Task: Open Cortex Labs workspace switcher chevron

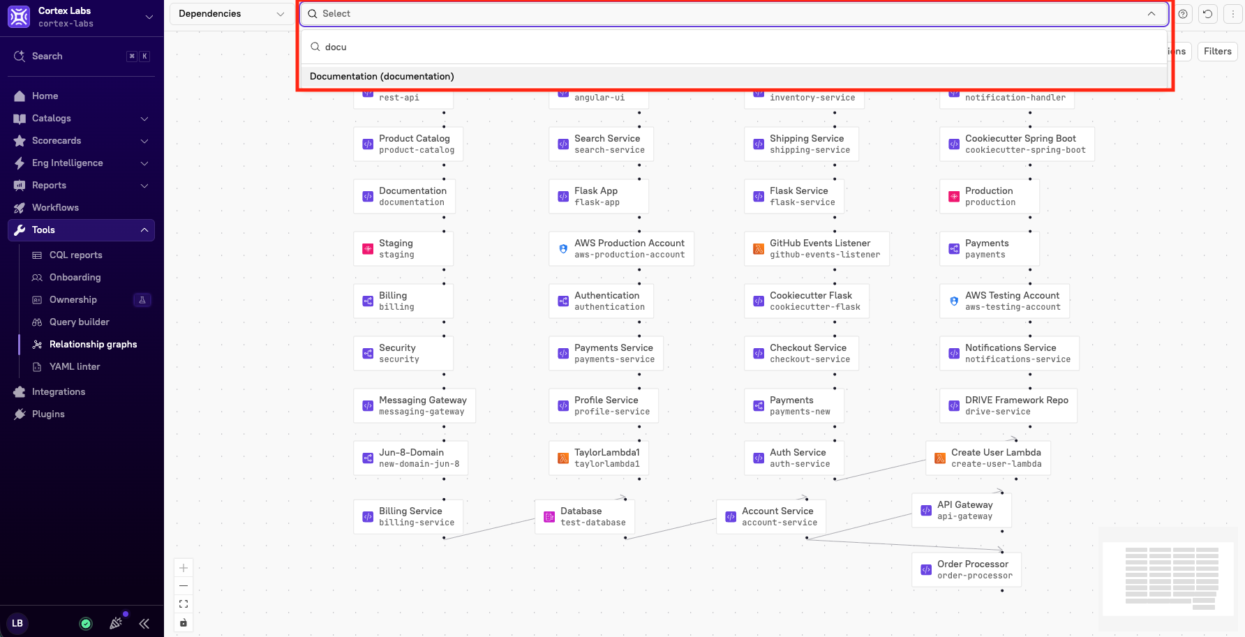Action: click(149, 17)
